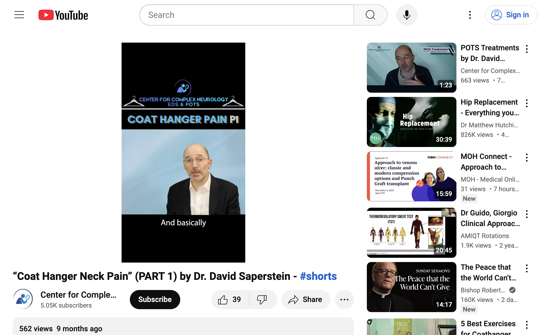Go to YouTube home via logo
Viewport: 546px width, 335px height.
tap(63, 15)
